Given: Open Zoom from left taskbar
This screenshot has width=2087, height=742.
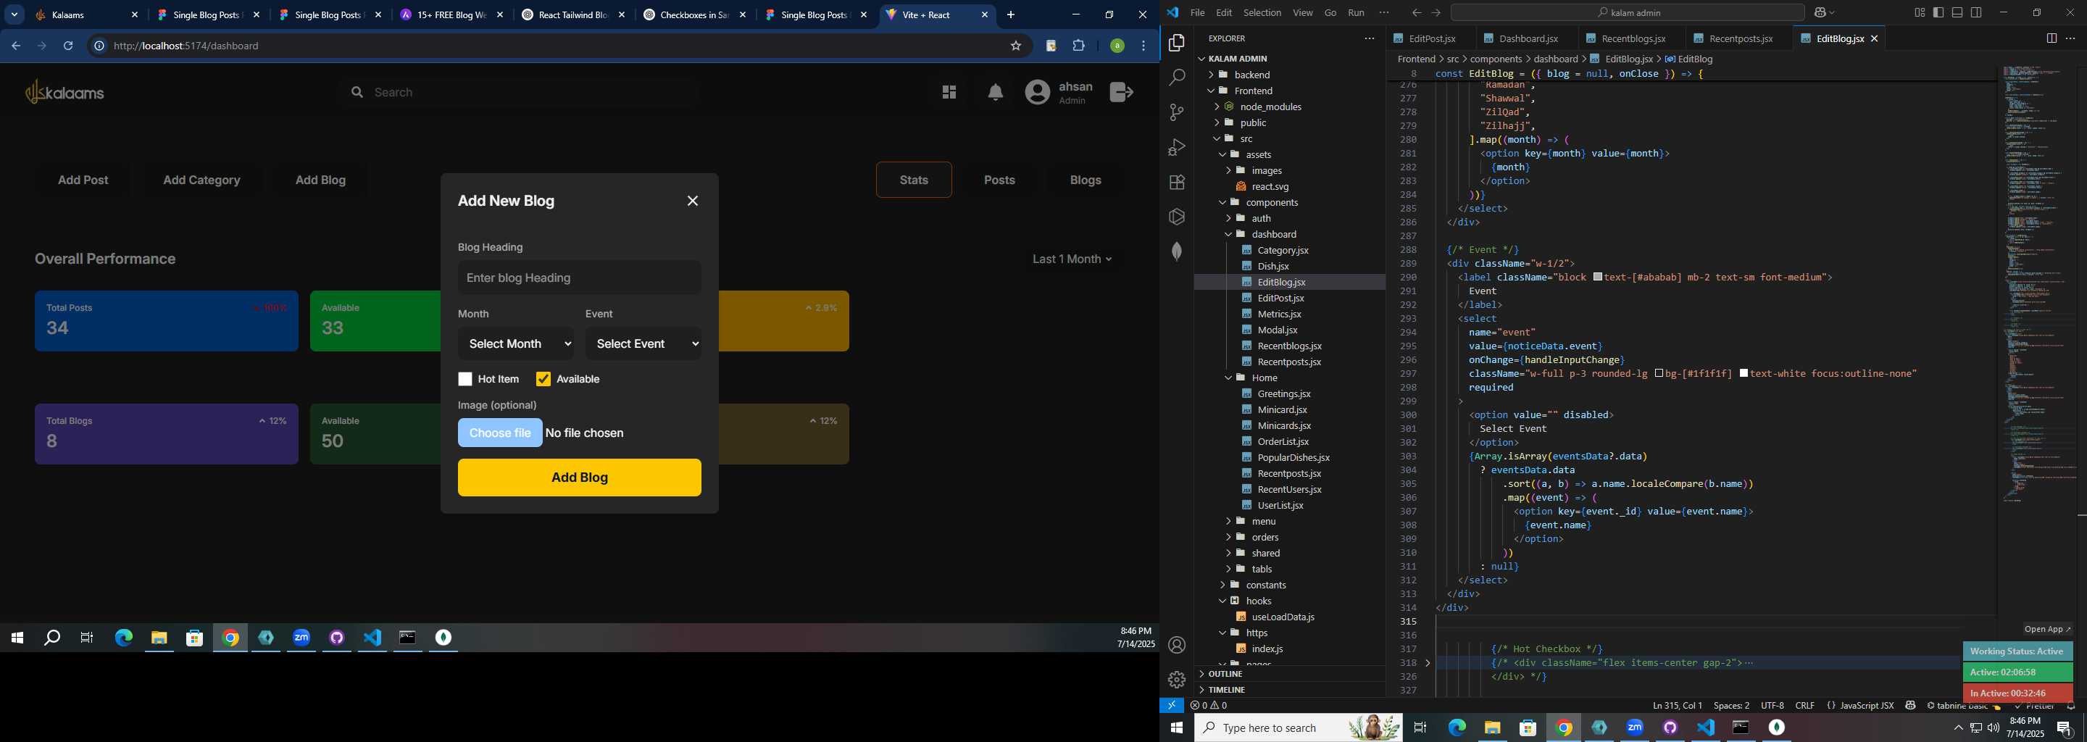Looking at the screenshot, I should 301,638.
